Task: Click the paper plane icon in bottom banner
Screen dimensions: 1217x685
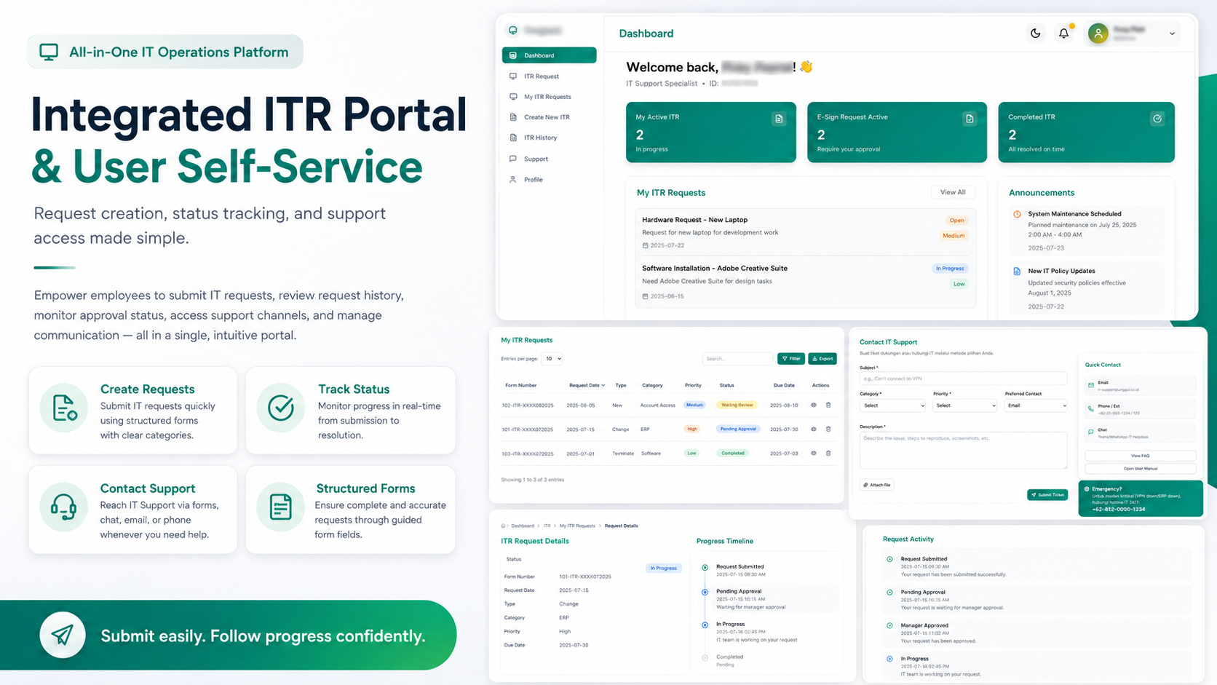Action: click(63, 635)
